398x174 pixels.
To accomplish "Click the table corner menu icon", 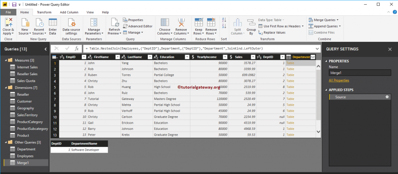I will tap(55, 57).
